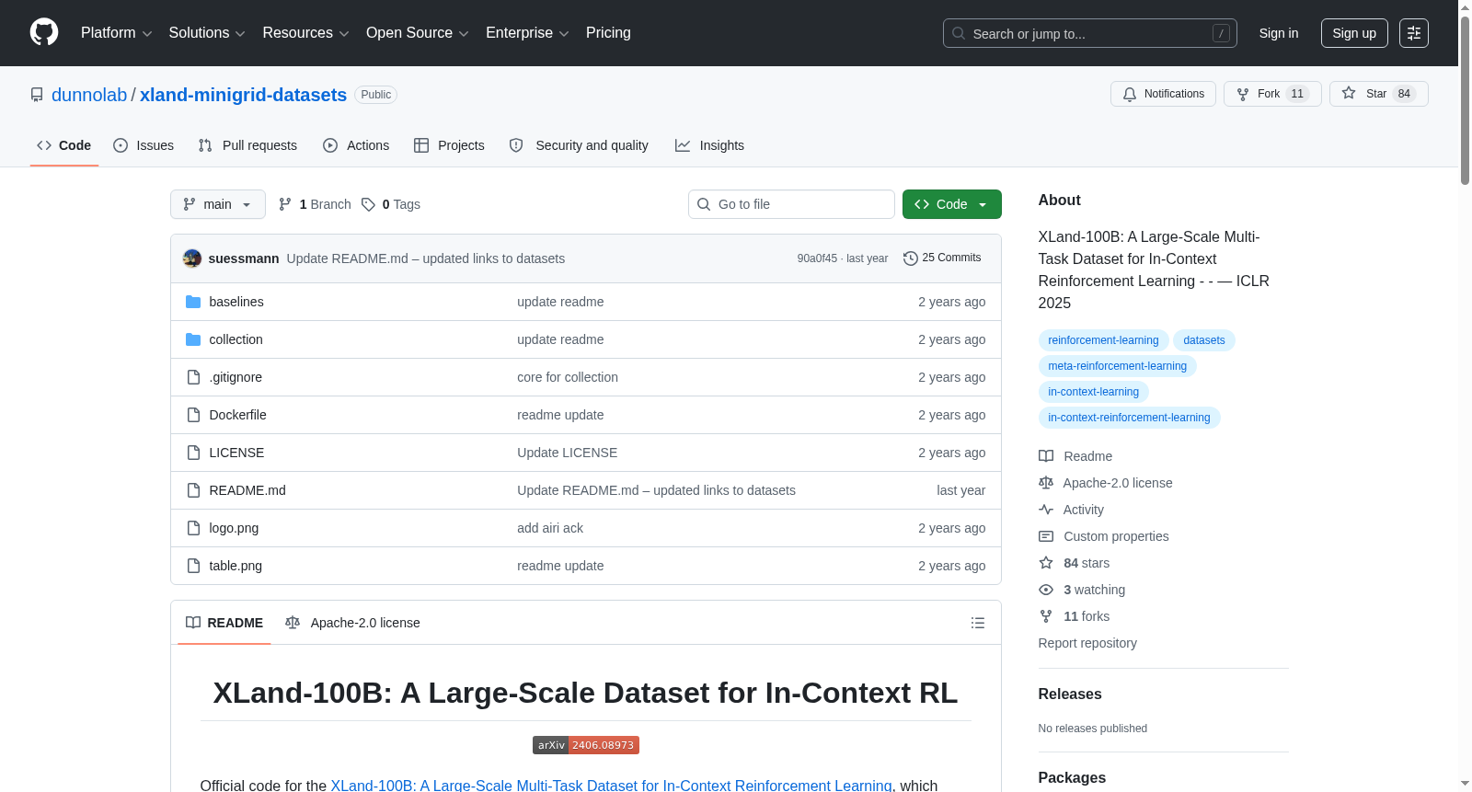The height and width of the screenshot is (792, 1472).
Task: Open the command palette icon button
Action: [x=1414, y=33]
